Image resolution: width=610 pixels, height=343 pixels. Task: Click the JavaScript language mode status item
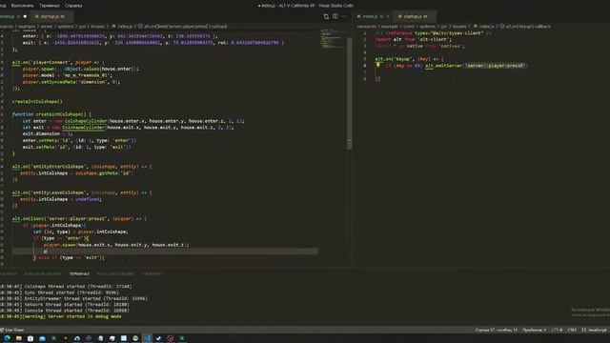(597, 330)
